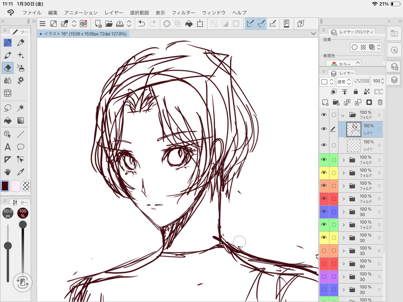Click the Open file folder icon
This screenshot has height=302, width=403.
(109, 24)
